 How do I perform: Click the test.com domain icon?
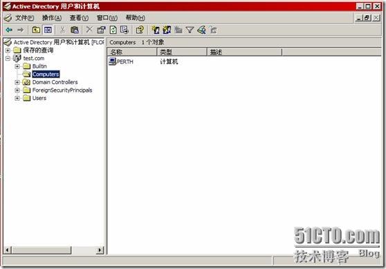[x=17, y=59]
